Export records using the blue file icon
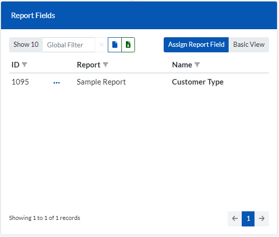This screenshot has height=237, width=279. [115, 45]
